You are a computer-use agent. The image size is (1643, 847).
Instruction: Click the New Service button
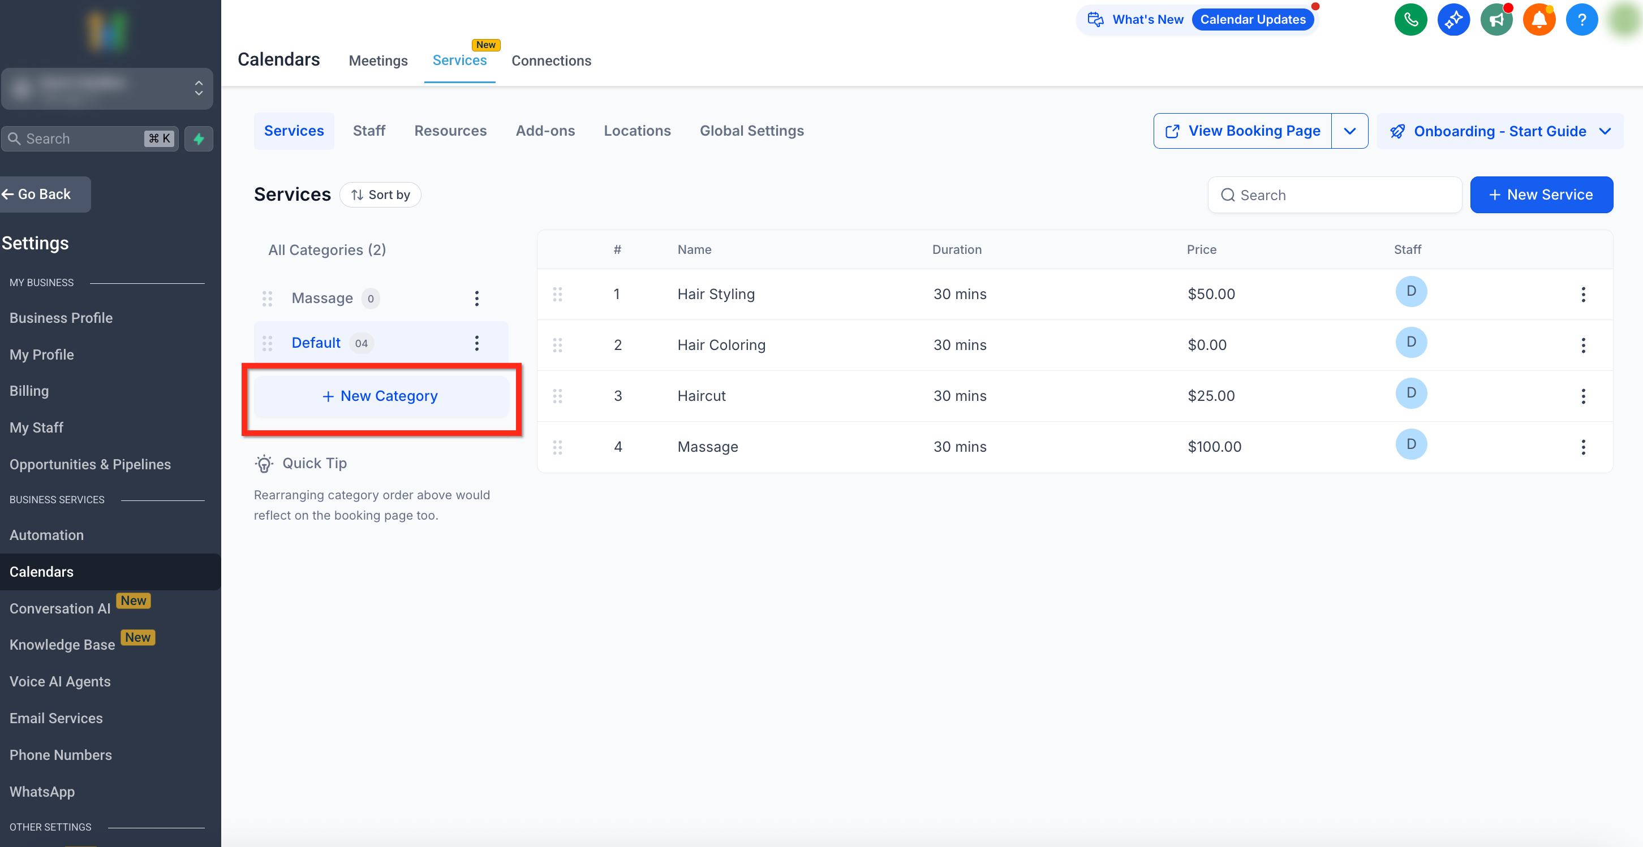pyautogui.click(x=1541, y=195)
